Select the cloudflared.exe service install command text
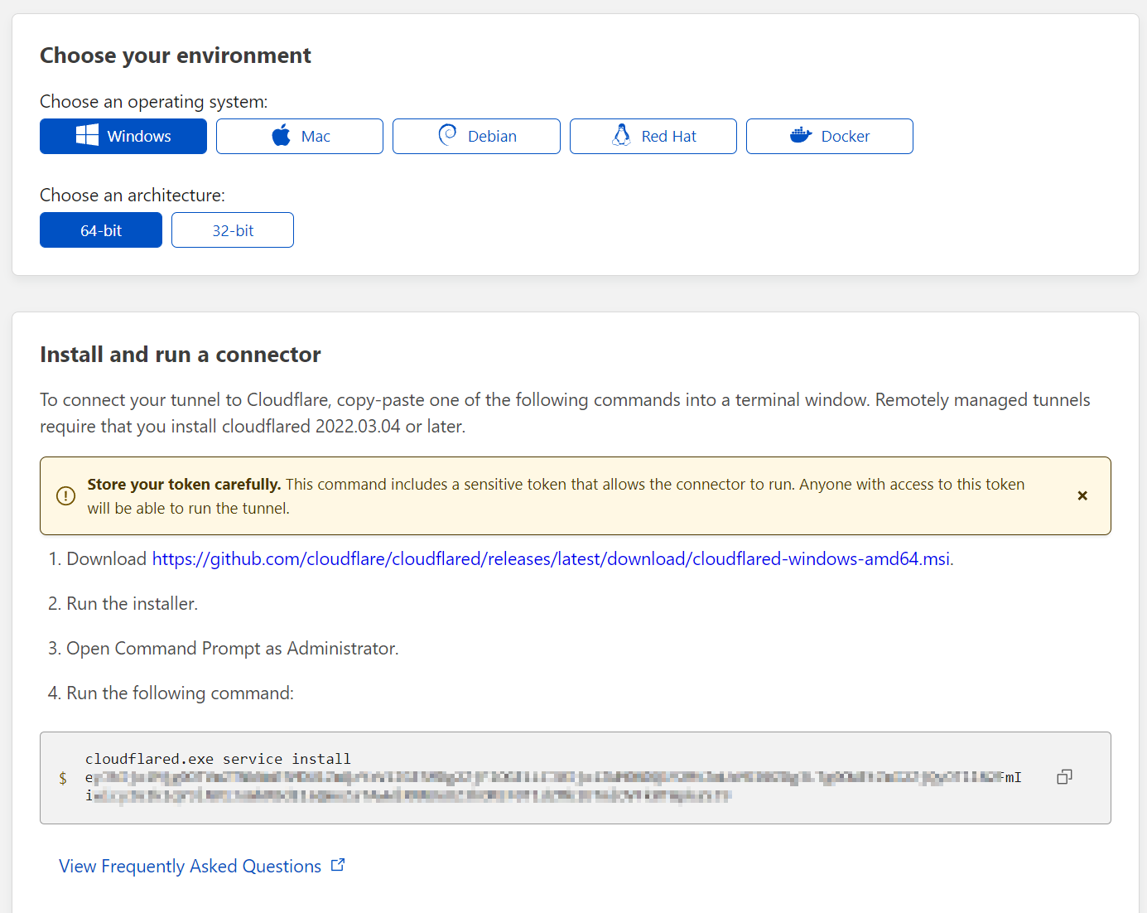This screenshot has height=913, width=1147. pyautogui.click(x=219, y=758)
